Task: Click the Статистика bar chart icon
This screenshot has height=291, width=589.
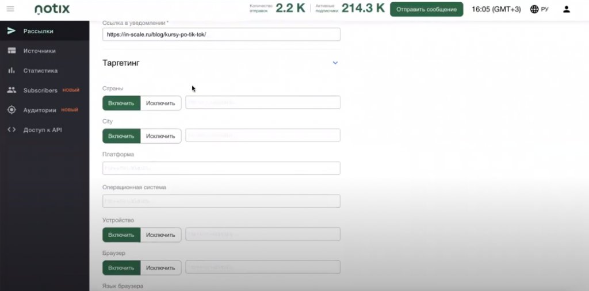Action: pyautogui.click(x=12, y=71)
